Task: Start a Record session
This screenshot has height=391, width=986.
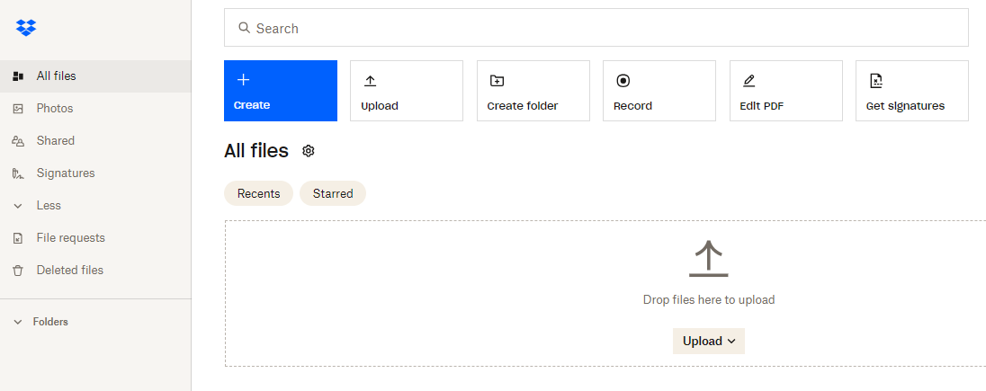Action: click(659, 91)
